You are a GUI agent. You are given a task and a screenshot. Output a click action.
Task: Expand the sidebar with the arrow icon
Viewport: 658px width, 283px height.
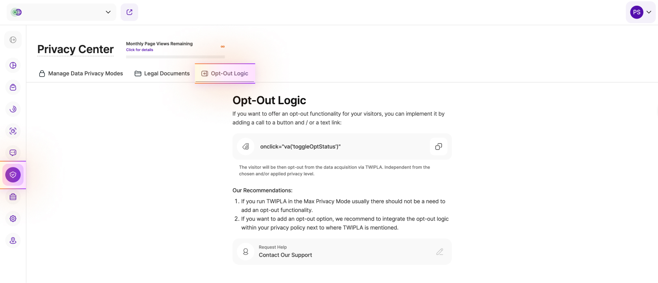pos(13,40)
